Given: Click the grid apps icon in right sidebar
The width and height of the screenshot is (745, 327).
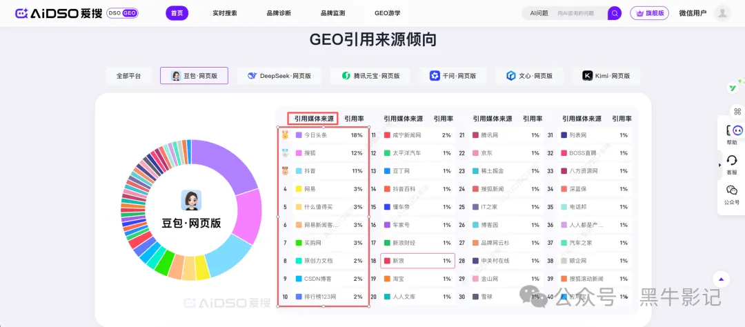Looking at the screenshot, I should click(x=737, y=112).
